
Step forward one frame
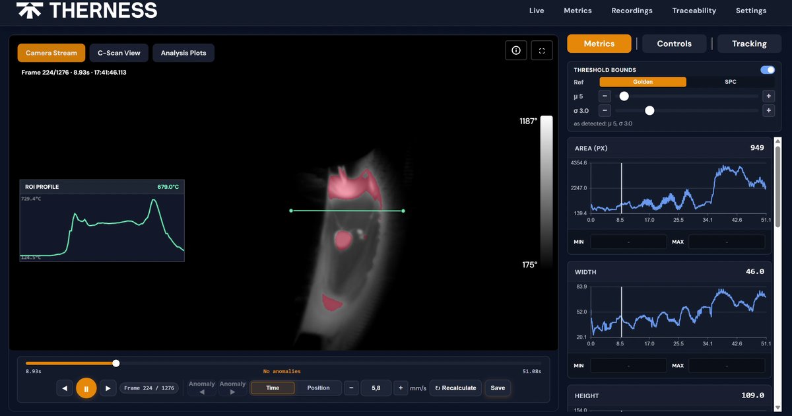coord(108,388)
